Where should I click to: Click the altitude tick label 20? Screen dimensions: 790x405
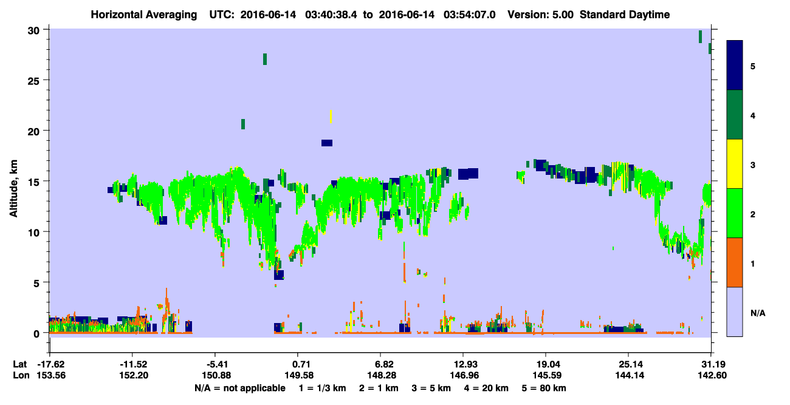(x=35, y=131)
